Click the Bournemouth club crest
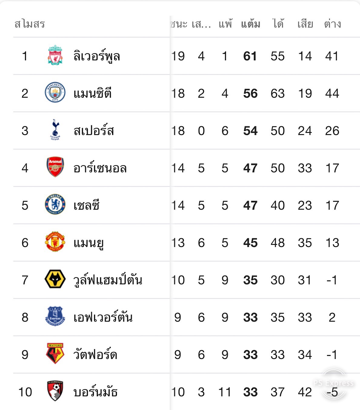The height and width of the screenshot is (410, 360). pos(55,391)
